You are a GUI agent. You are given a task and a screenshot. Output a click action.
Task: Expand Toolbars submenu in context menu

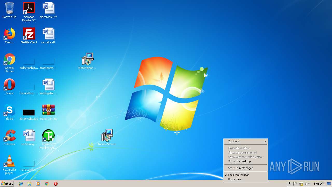(x=246, y=141)
